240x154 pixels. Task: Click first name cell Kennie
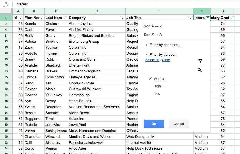34,23
